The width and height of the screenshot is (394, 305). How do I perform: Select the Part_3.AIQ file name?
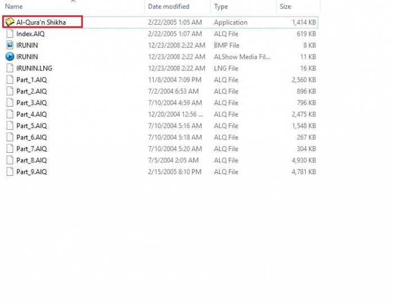tap(32, 103)
